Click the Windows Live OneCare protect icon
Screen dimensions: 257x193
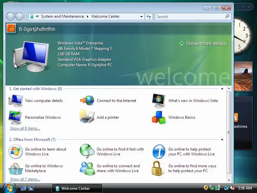coord(159,152)
